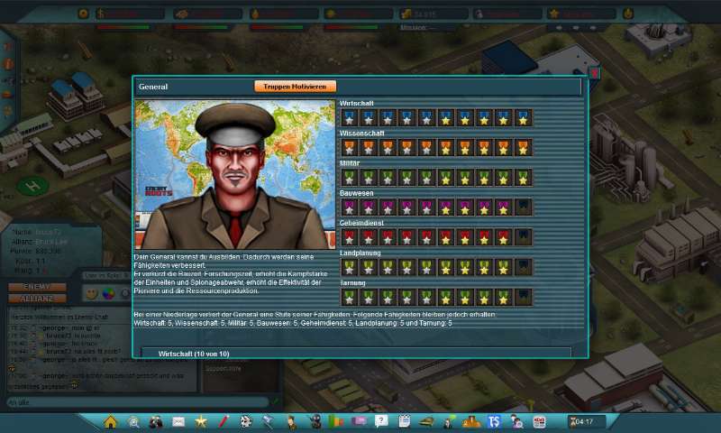Click the 'Tarnung' skill label
Viewport: 721px width, 433px height.
pos(352,283)
